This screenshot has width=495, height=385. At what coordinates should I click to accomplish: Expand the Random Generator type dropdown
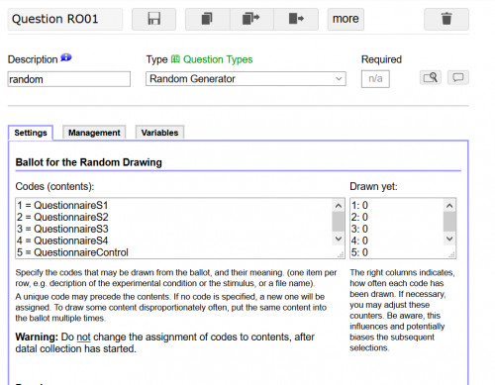pyautogui.click(x=246, y=79)
